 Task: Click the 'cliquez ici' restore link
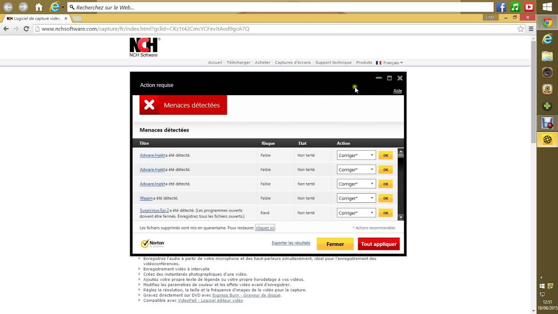[x=265, y=228]
